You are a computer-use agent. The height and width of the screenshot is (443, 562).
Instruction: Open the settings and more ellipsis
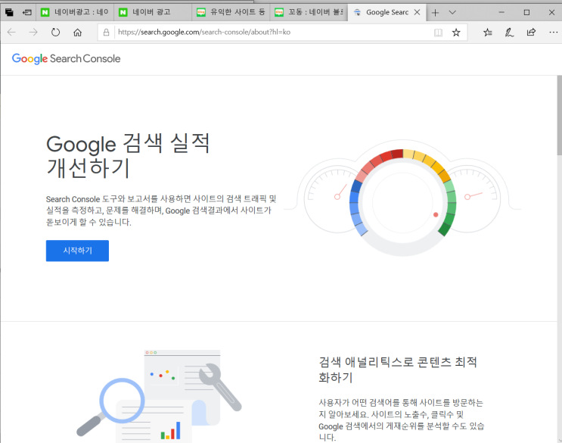553,33
